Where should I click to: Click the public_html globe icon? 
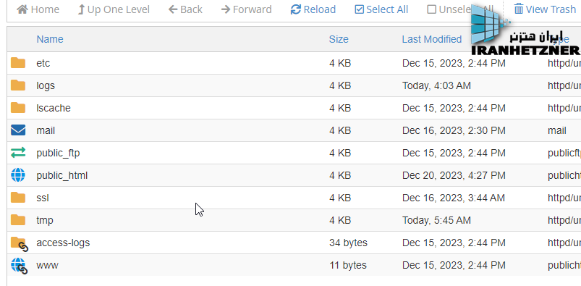pyautogui.click(x=18, y=175)
